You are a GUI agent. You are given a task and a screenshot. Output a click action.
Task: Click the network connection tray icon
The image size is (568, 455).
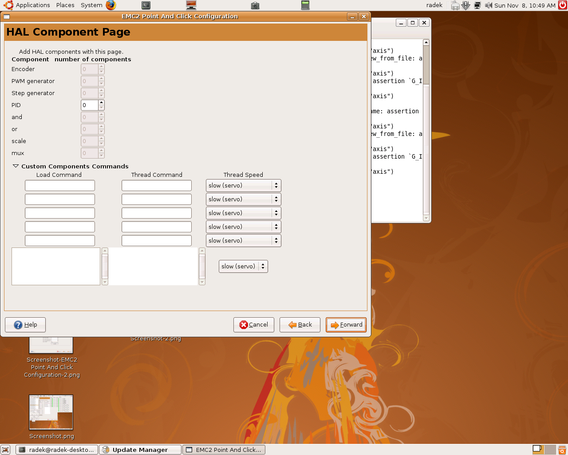[x=477, y=5]
